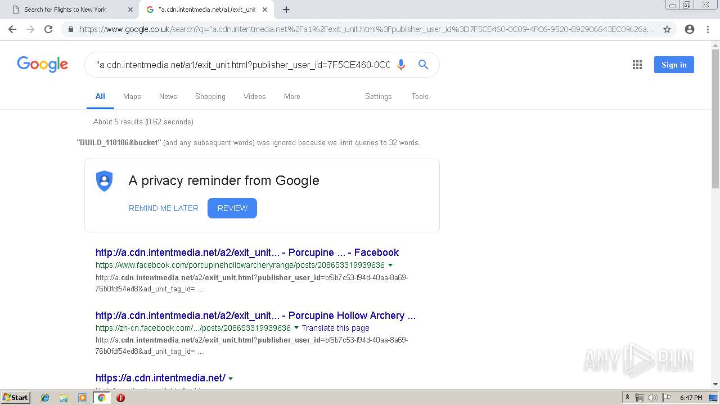Start voice search with microphone icon
720x405 pixels.
point(401,65)
